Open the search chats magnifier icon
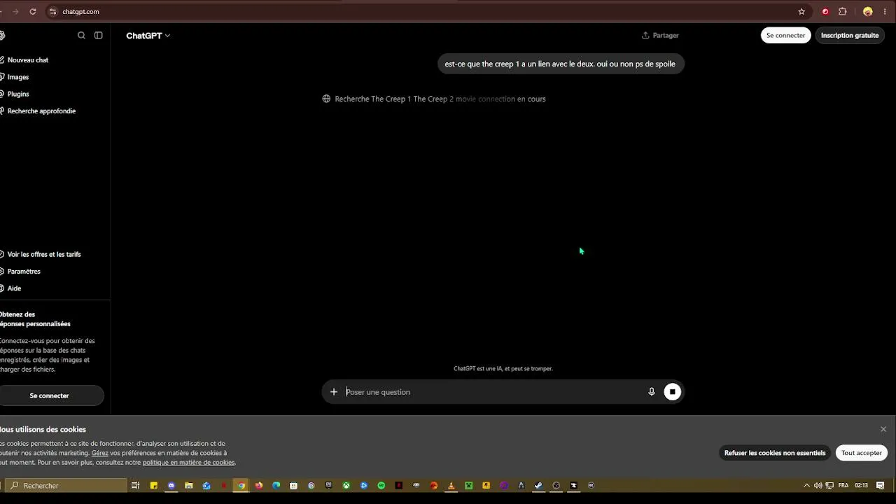The image size is (896, 504). 81,35
